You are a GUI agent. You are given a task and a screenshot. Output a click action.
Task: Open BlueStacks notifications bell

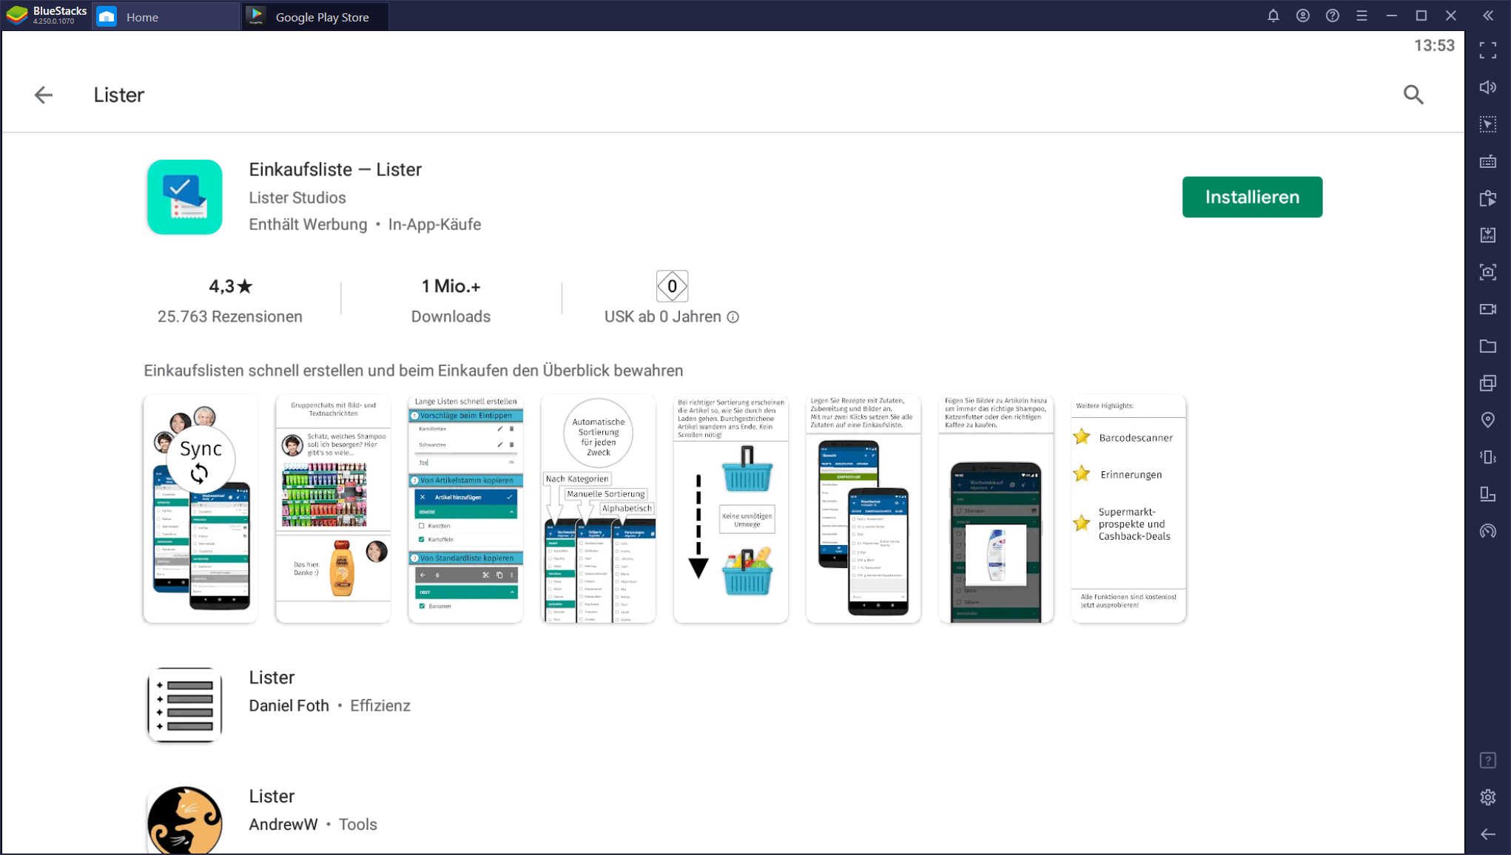1273,16
